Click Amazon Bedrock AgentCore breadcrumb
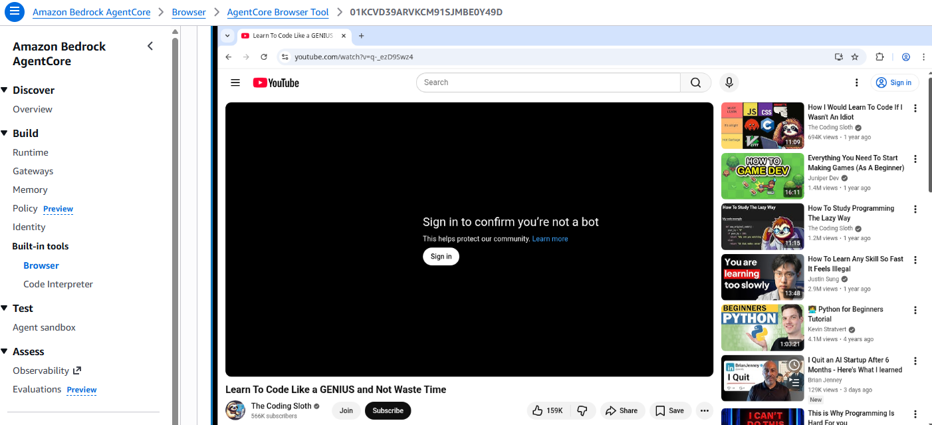 (92, 12)
